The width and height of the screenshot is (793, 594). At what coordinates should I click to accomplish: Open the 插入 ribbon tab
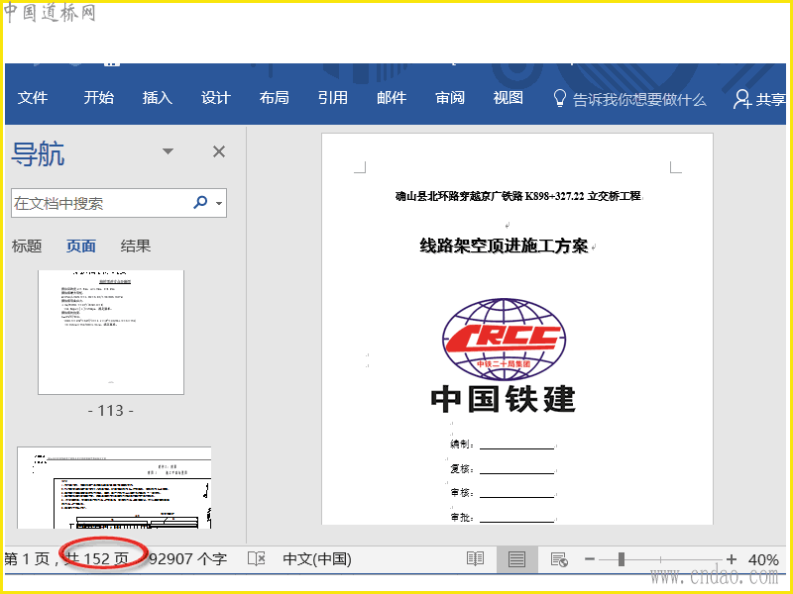click(x=158, y=97)
